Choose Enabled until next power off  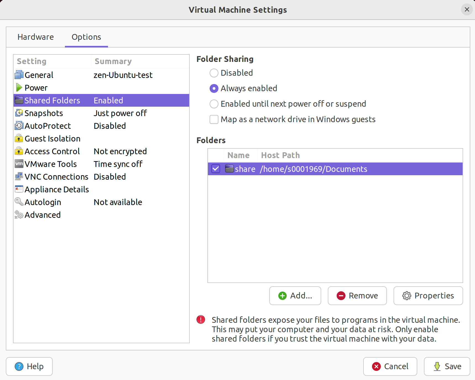click(x=214, y=104)
